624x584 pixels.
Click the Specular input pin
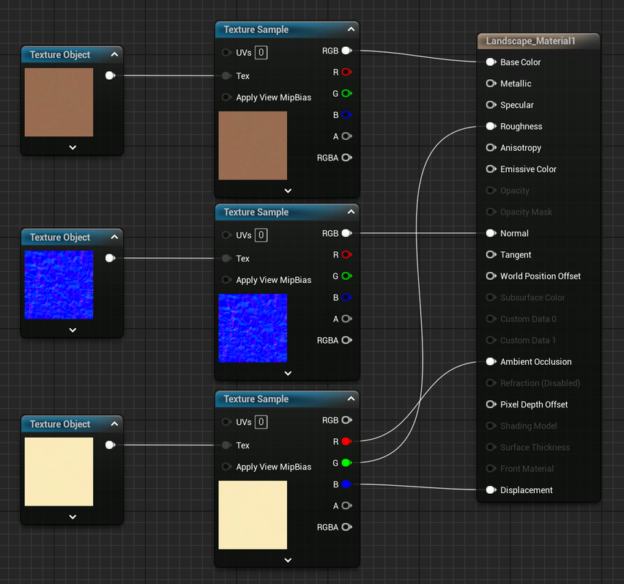tap(491, 105)
